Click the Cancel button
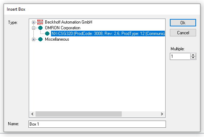204x137 pixels. [183, 33]
